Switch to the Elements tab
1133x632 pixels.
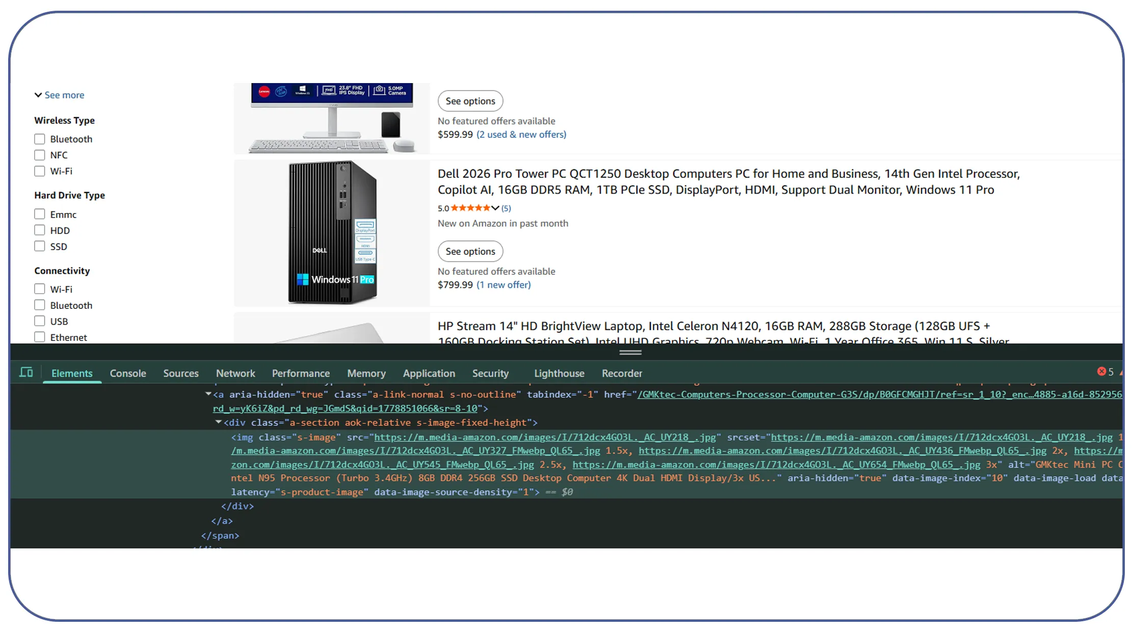click(72, 373)
